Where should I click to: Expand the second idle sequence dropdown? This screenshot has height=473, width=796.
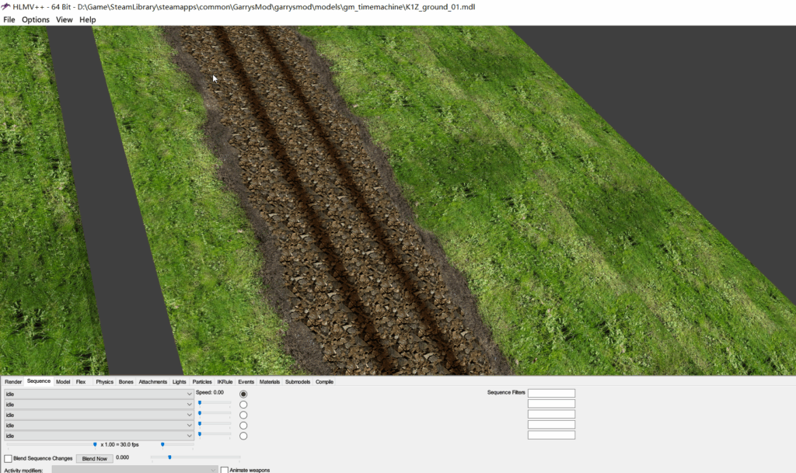(99, 405)
